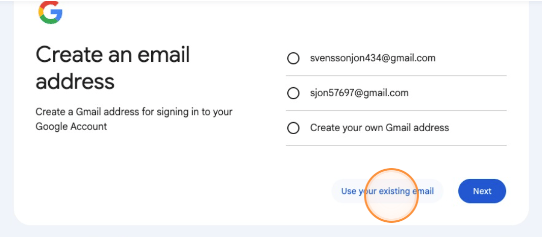
Task: Click the "Create a Gmail address for signing" description
Action: [x=134, y=112]
